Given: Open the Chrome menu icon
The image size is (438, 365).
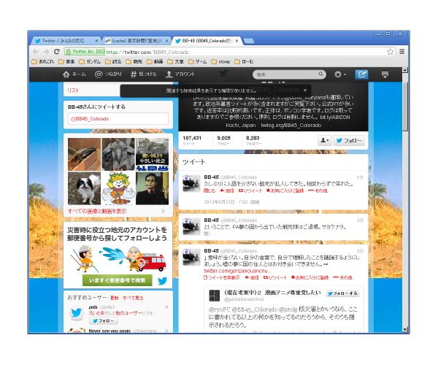Looking at the screenshot, I should coord(402,52).
